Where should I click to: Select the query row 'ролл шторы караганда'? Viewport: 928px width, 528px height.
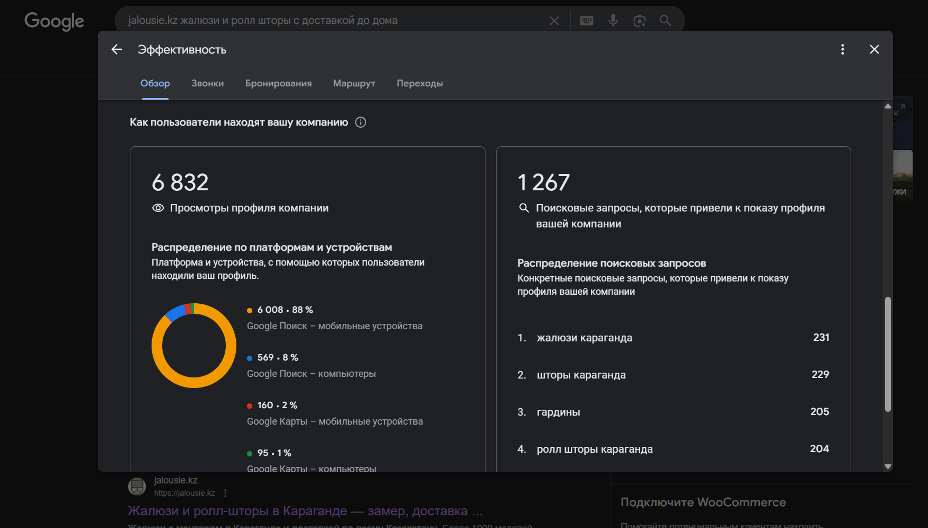click(674, 449)
